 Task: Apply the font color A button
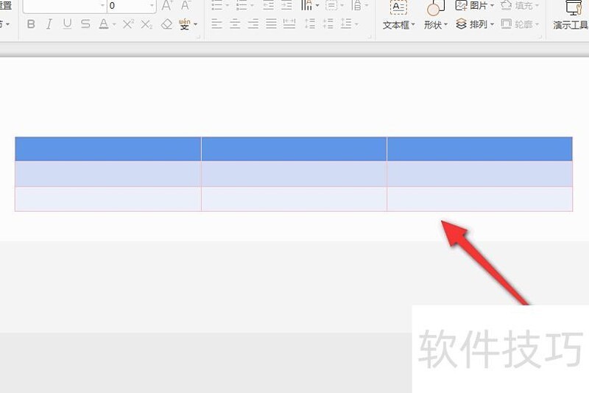point(104,24)
